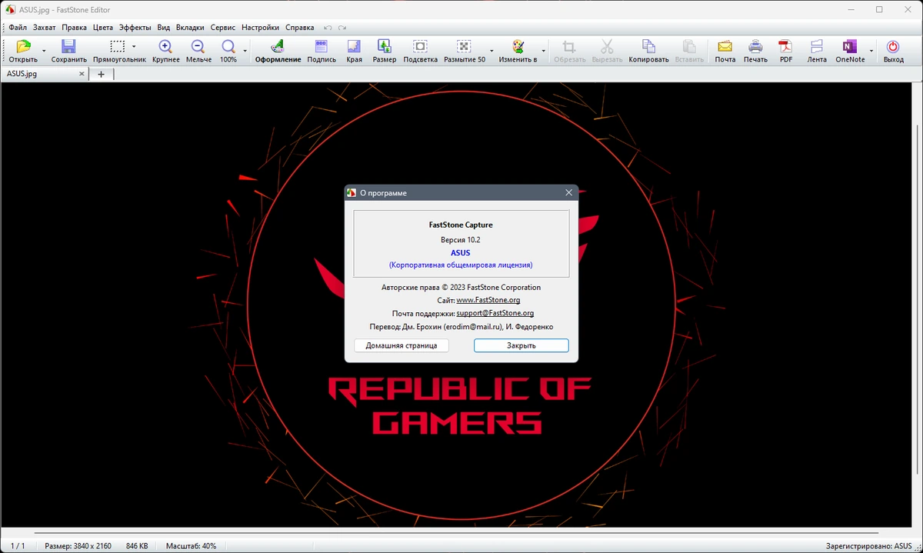
Task: Expand the dropdown arrow beside OneNote
Action: (x=872, y=51)
